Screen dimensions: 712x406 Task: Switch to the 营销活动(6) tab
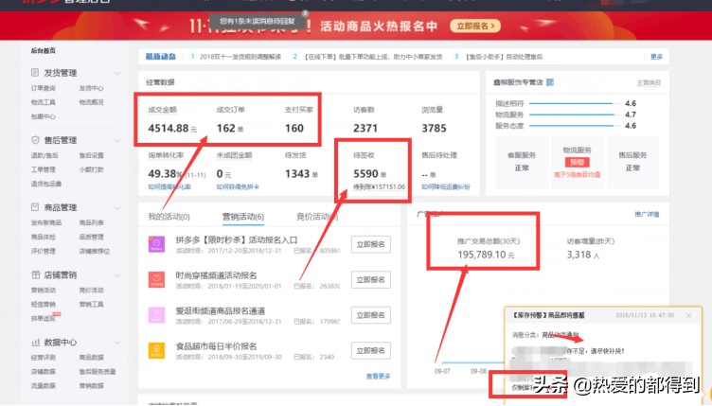click(x=243, y=217)
